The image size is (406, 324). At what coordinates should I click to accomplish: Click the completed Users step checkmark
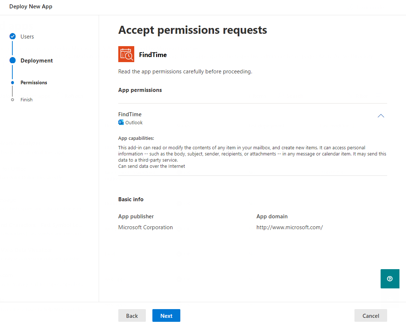point(13,36)
